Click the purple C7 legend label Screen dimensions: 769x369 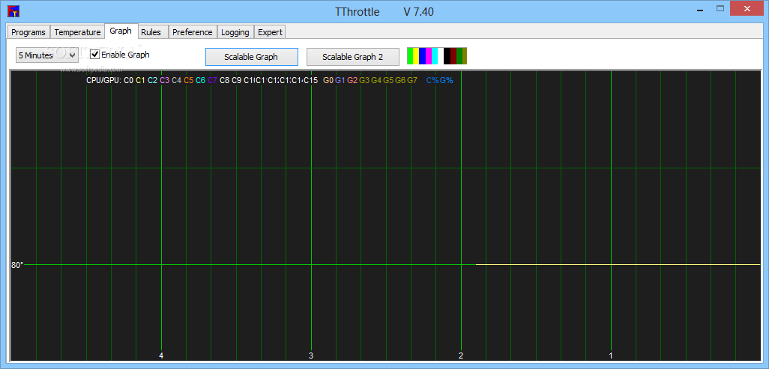[212, 80]
